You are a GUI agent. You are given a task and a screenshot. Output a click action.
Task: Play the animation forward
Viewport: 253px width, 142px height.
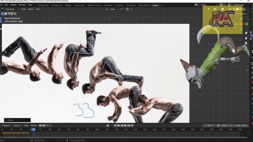[x=125, y=125]
